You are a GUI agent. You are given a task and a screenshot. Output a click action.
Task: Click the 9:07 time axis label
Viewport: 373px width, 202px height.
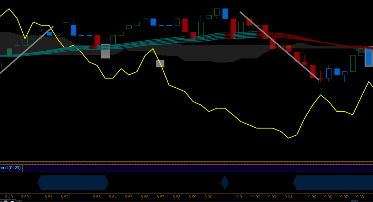pyautogui.click(x=344, y=197)
